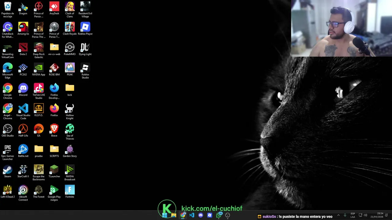The width and height of the screenshot is (392, 220).
Task: Open the mi-cv-web folder
Action: coord(54,49)
